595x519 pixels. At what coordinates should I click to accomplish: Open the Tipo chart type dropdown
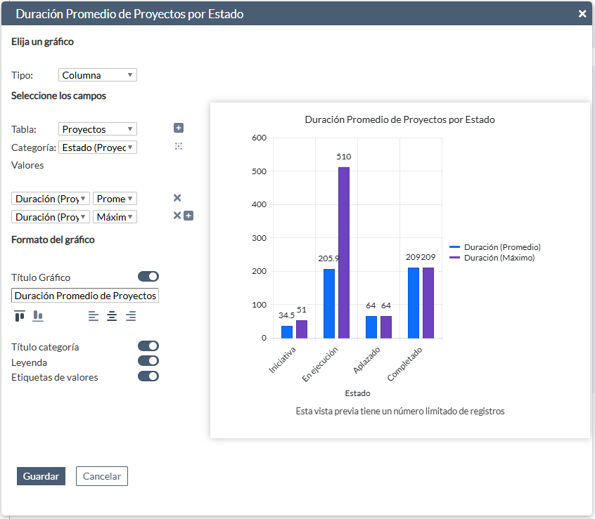click(x=98, y=75)
